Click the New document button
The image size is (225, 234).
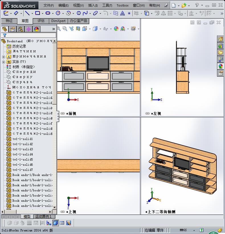[173, 5]
